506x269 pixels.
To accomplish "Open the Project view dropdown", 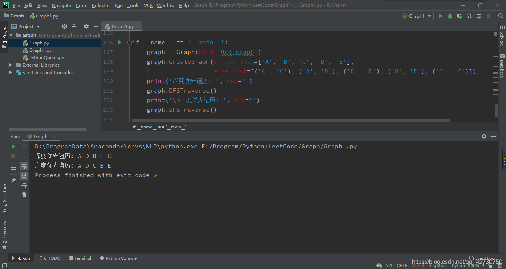I will (x=26, y=26).
